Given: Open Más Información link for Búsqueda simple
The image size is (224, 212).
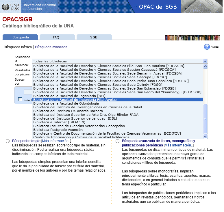Looking at the screenshot, I should (x=56, y=141).
